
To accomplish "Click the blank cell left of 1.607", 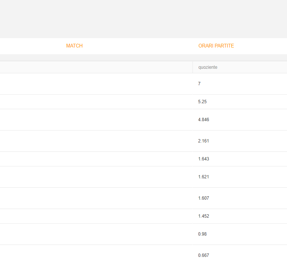I will pyautogui.click(x=96, y=198).
